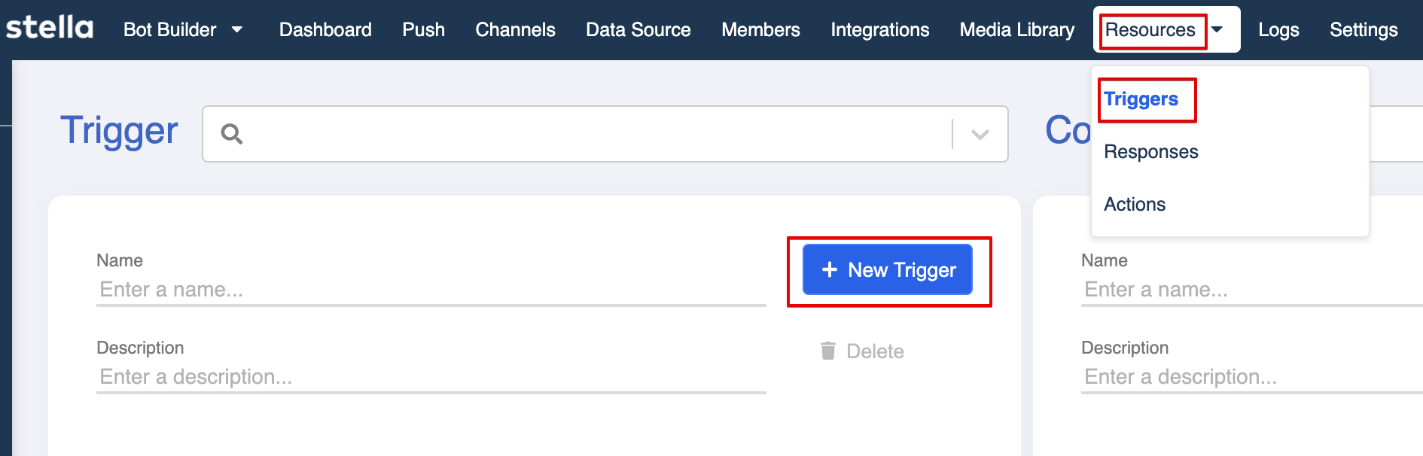
Task: Click the stella logo
Action: click(50, 28)
